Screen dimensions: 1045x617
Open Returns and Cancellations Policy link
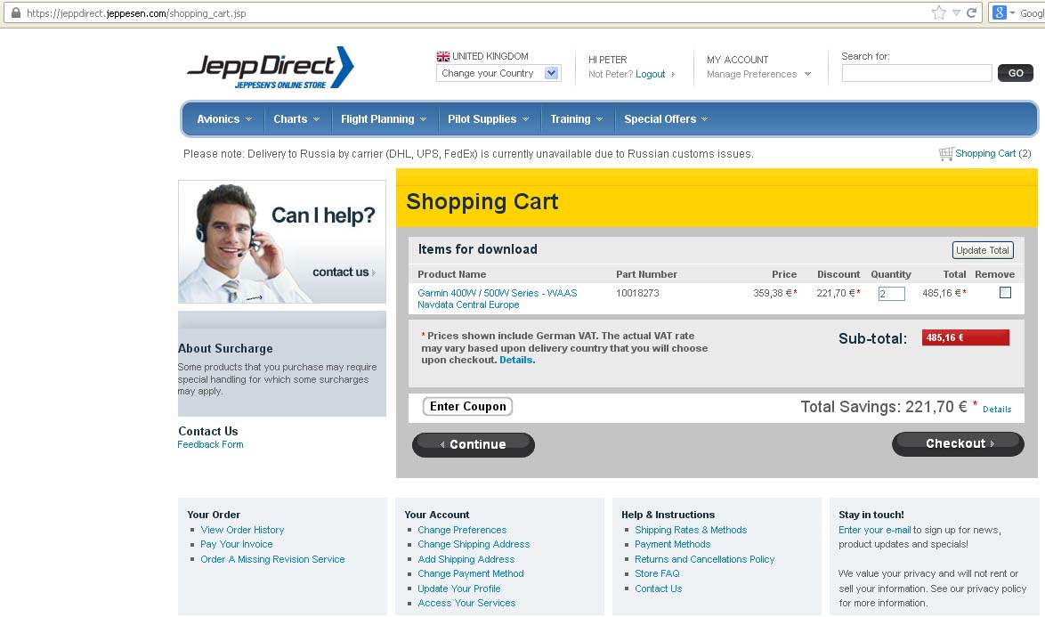704,559
